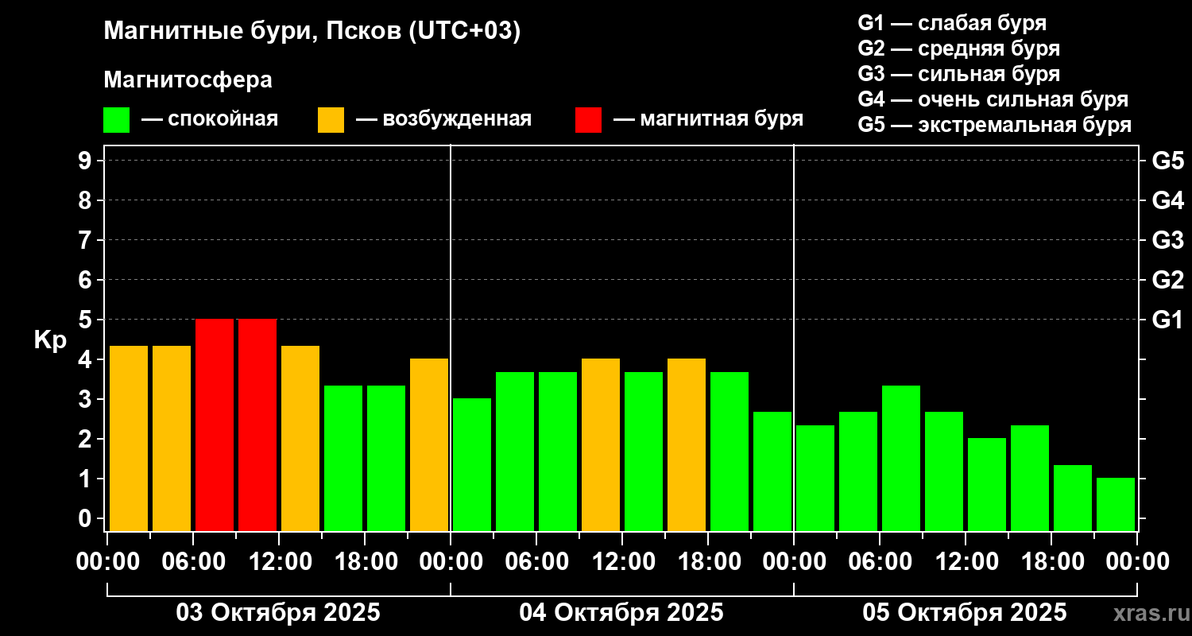Click the G1 label on the right axis
1192x636 pixels.
[x=1168, y=320]
